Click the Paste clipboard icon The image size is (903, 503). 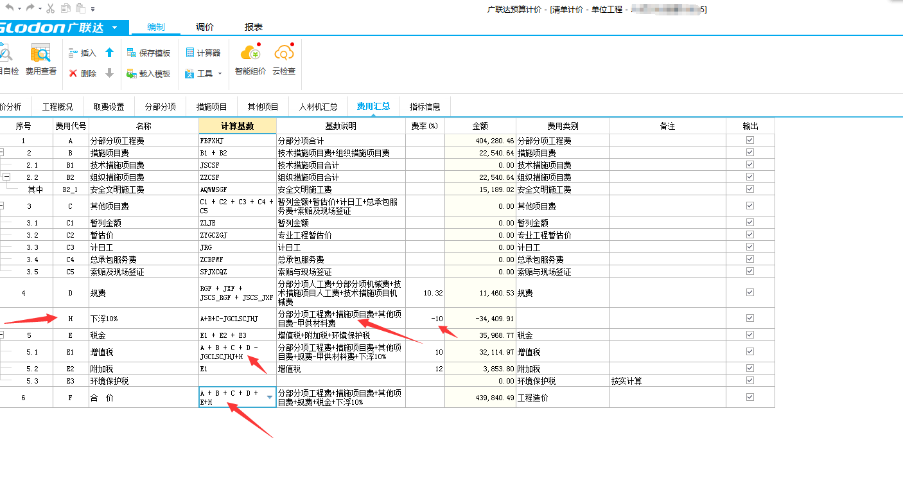click(x=80, y=8)
